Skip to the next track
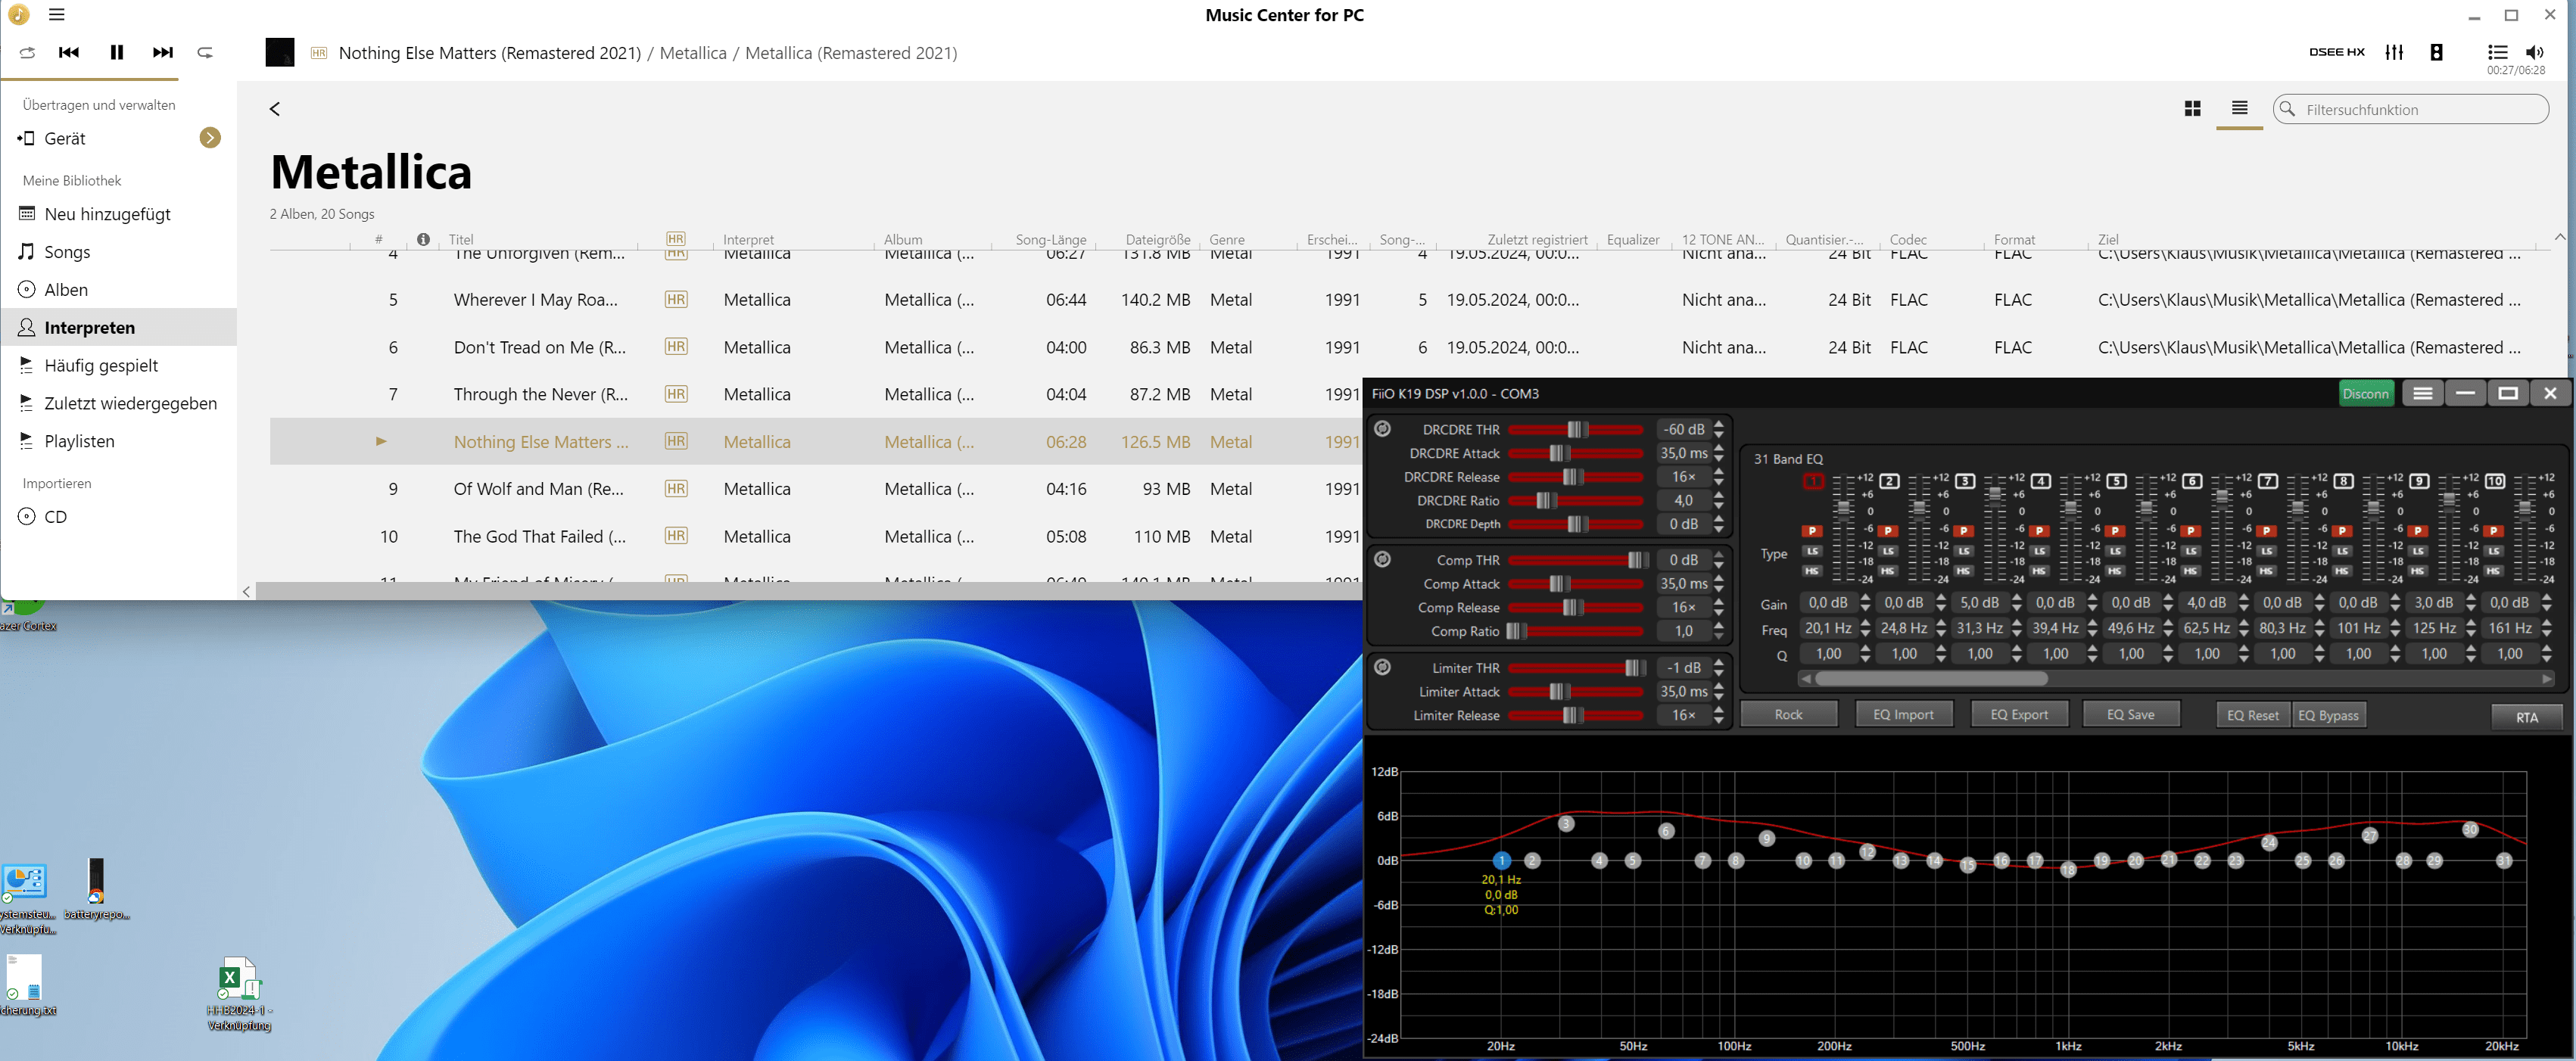 point(162,53)
